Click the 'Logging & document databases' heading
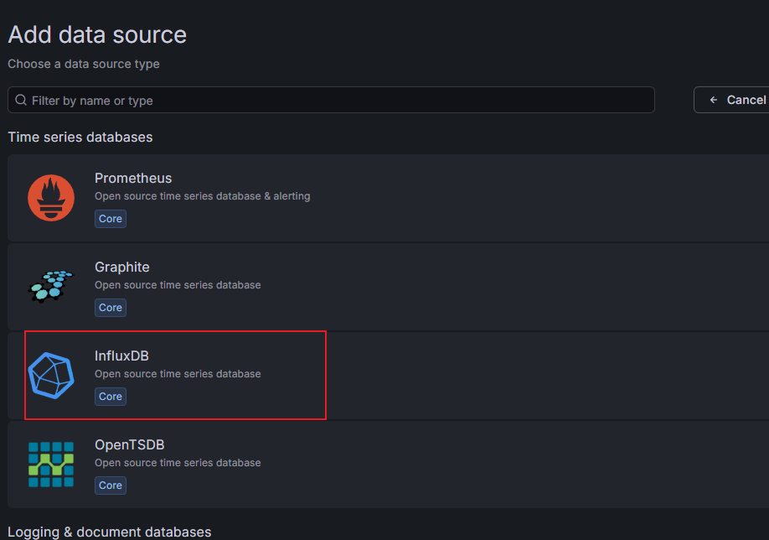 (x=110, y=532)
